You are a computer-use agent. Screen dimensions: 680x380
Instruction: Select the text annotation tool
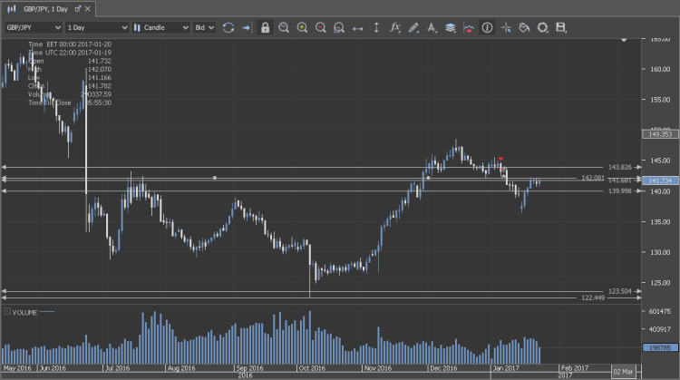coord(432,28)
